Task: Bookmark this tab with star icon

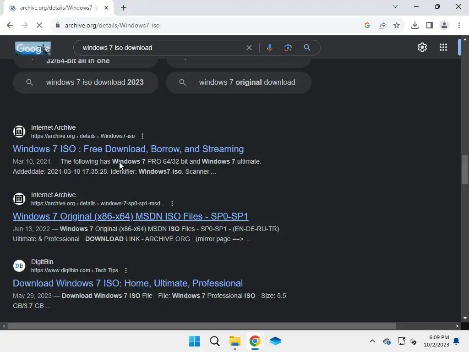Action: 397,26
